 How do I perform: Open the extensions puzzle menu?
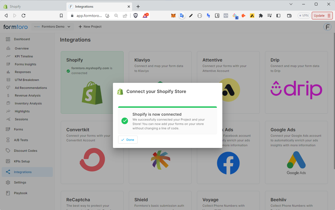[261, 16]
